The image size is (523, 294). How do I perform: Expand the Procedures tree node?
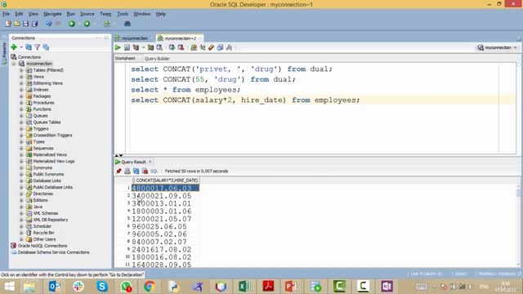[21, 103]
